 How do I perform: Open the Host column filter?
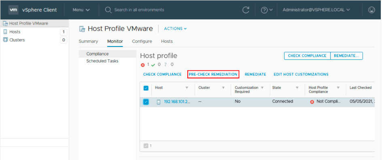click(187, 88)
